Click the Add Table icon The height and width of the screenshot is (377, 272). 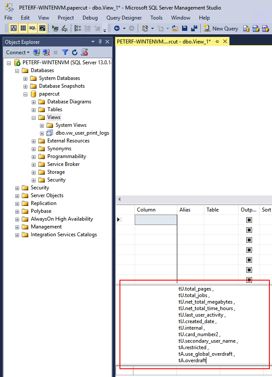tap(87, 28)
